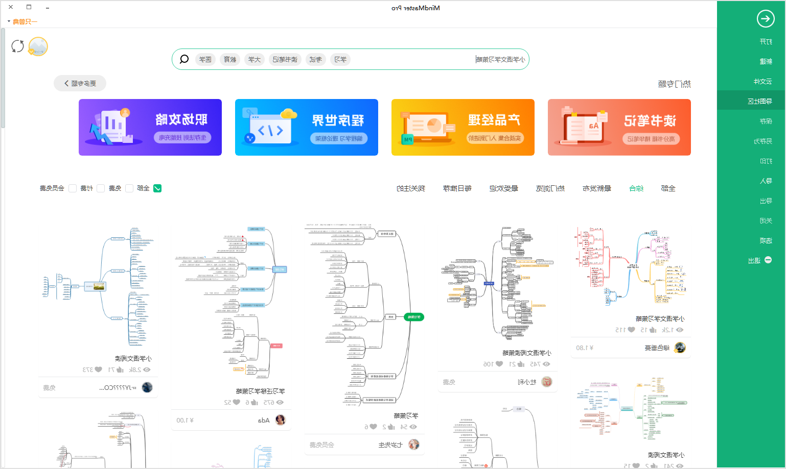Check the 会员免费 filter checkbox

pos(73,188)
